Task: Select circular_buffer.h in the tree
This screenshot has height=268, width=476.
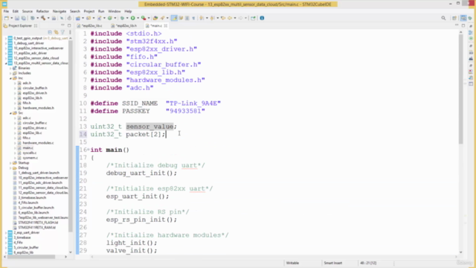Action: [x=35, y=88]
